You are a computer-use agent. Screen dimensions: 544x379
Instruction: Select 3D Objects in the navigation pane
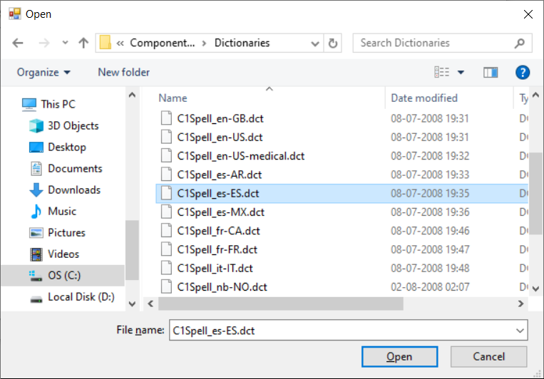click(x=73, y=126)
